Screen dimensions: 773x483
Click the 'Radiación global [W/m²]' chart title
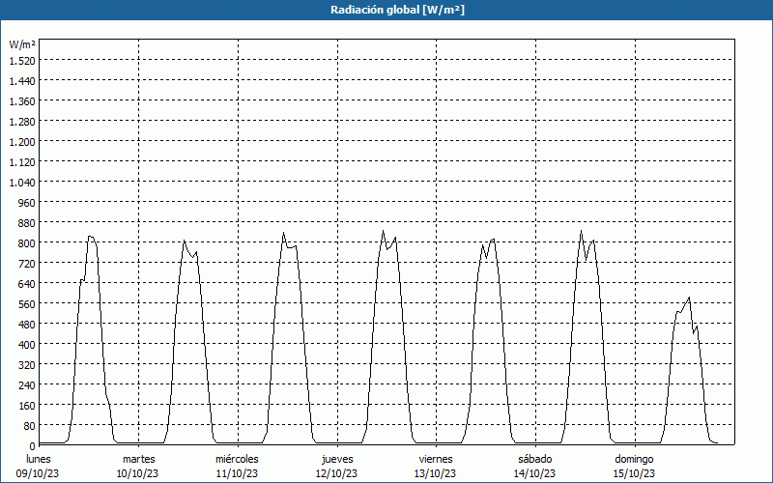[397, 10]
